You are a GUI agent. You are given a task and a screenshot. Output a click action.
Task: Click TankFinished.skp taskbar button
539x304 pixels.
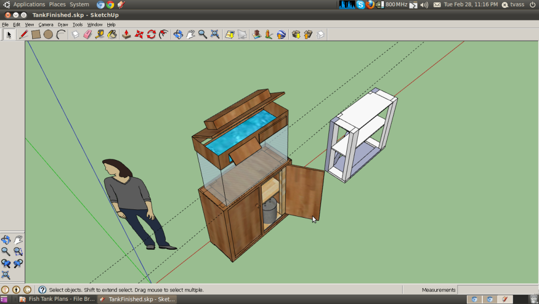pos(137,299)
